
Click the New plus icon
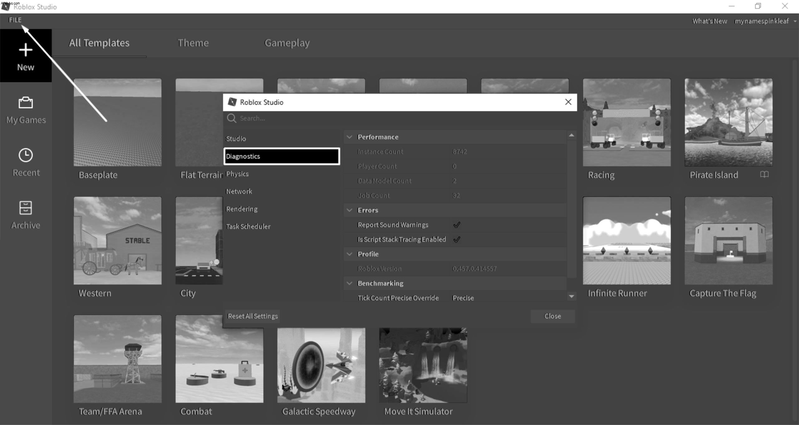[x=26, y=50]
